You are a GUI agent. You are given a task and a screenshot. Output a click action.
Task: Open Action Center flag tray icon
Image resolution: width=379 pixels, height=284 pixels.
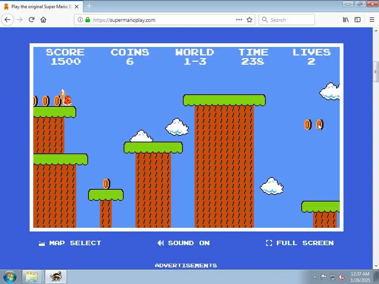[323, 277]
